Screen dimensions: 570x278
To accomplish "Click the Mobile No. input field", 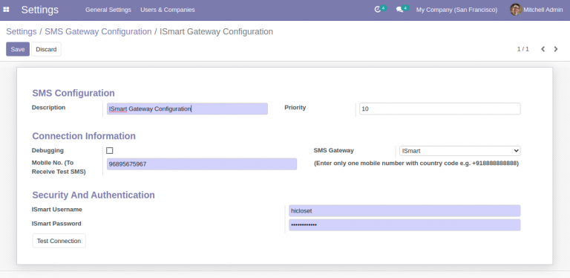I will 202,164.
